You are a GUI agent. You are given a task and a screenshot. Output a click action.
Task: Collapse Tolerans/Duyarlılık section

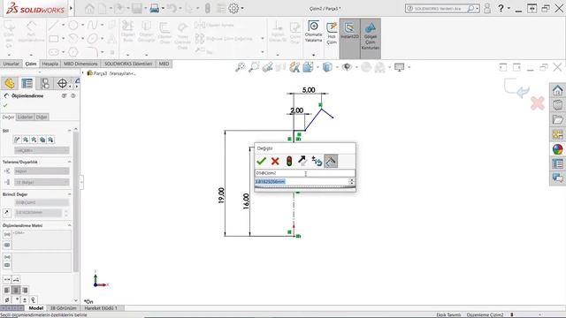(69, 162)
